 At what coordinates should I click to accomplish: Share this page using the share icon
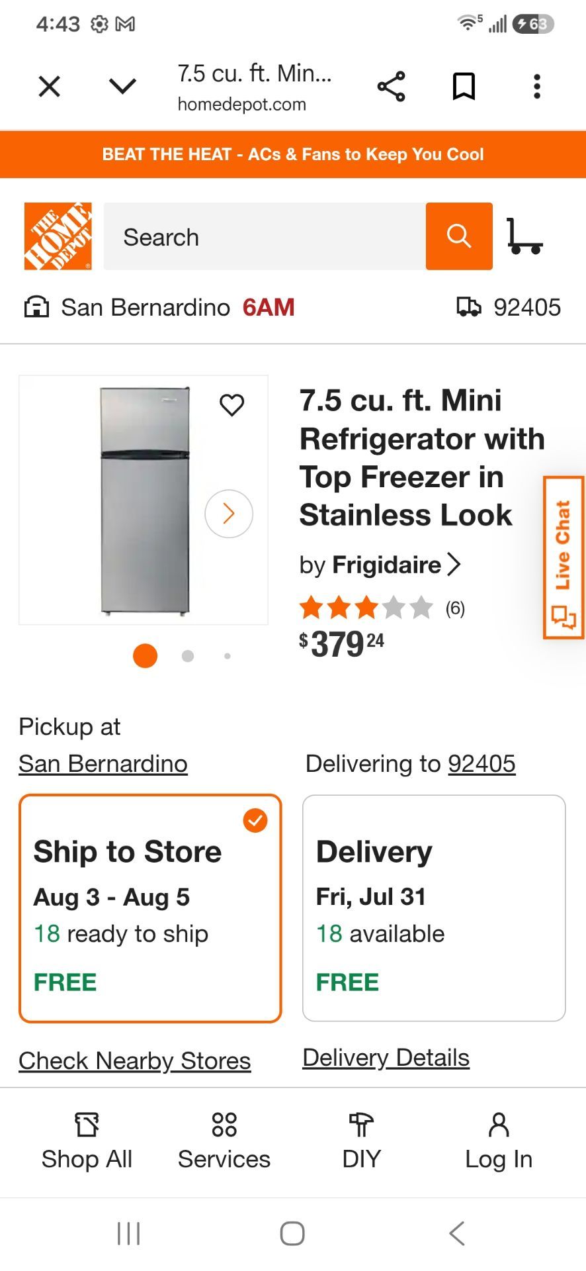tap(392, 87)
